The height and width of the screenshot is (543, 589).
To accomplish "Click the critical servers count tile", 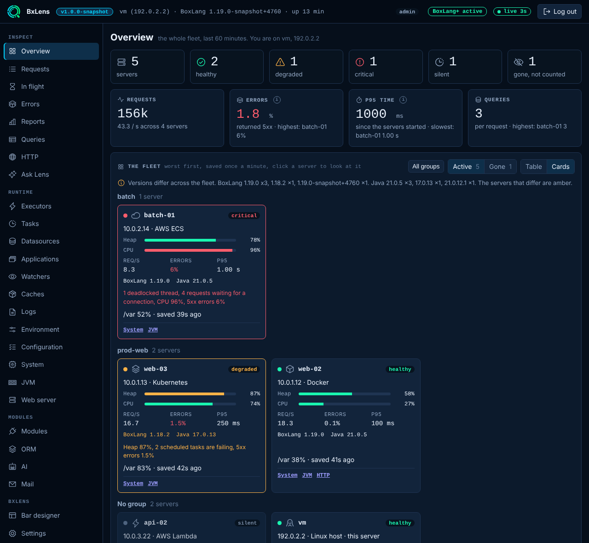I will tap(386, 67).
